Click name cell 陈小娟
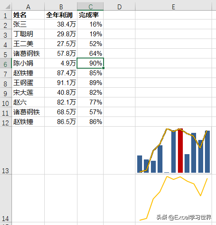This screenshot has height=225, width=216. tap(28, 63)
